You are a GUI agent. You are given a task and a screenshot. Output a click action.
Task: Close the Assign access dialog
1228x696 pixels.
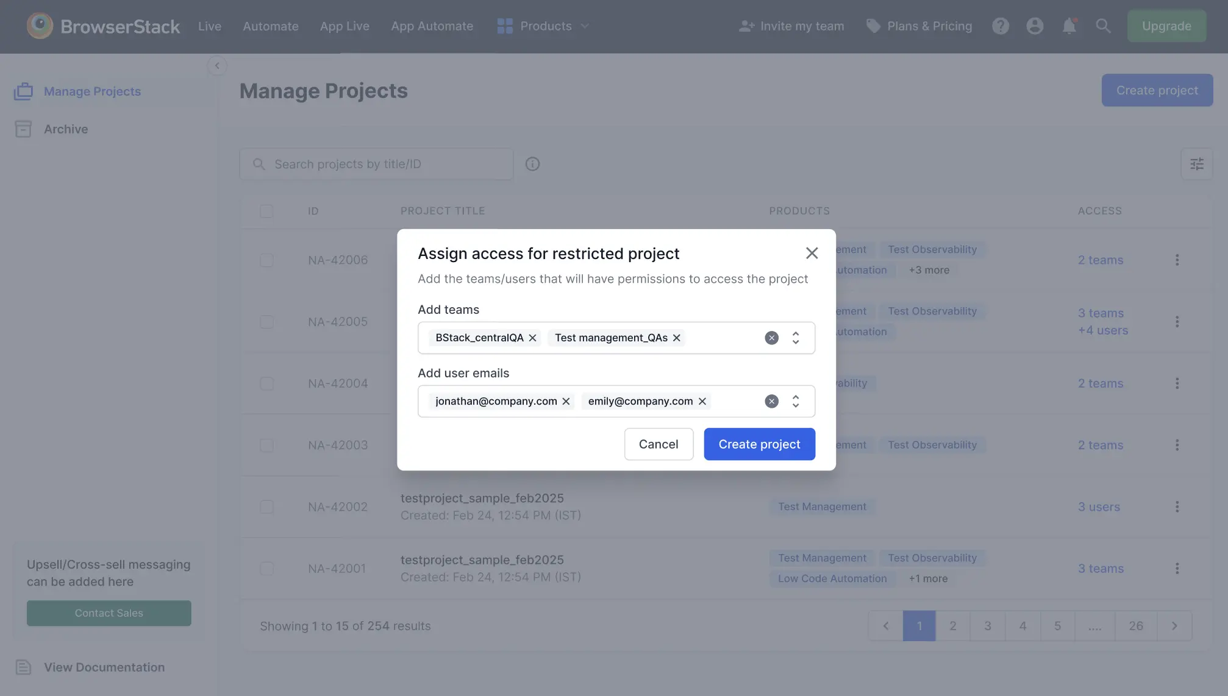812,253
